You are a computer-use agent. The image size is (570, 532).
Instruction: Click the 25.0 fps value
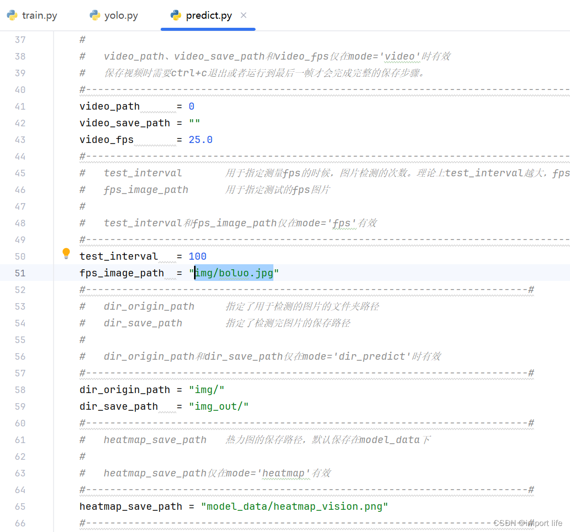pyautogui.click(x=201, y=140)
